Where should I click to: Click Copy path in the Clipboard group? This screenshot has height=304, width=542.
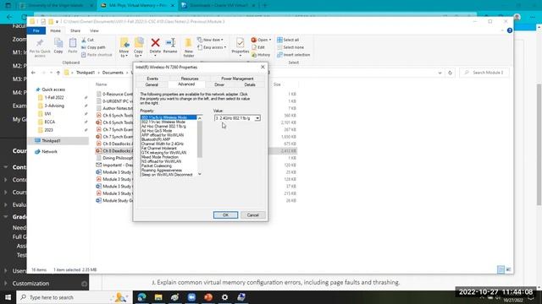tap(93, 47)
